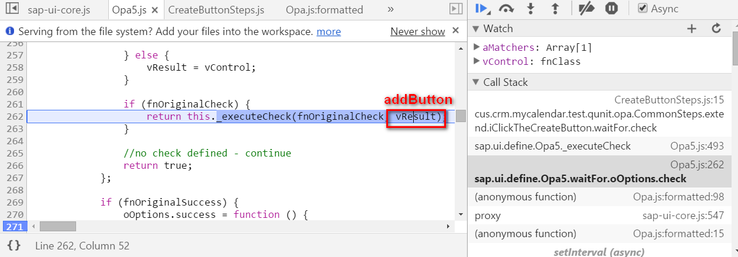Open the 'more' workspace help link

pyautogui.click(x=328, y=32)
